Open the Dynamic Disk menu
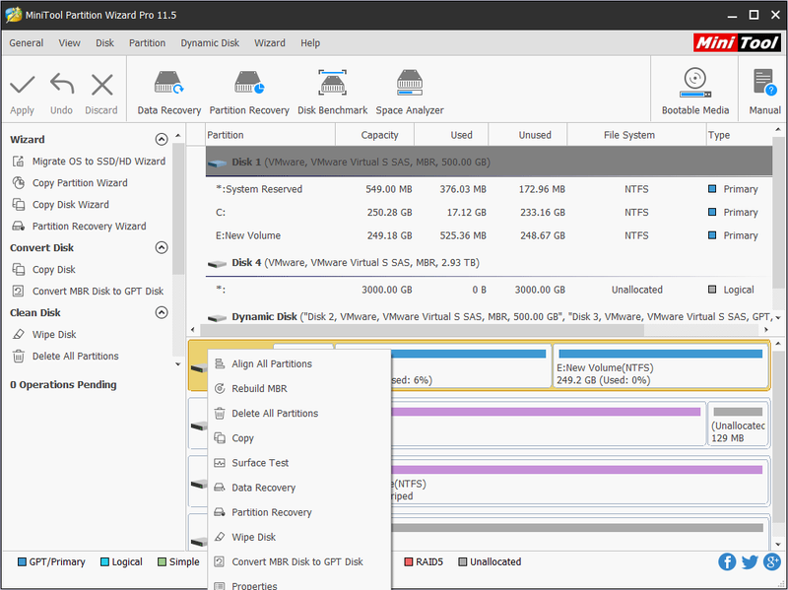The width and height of the screenshot is (788, 590). (x=210, y=43)
